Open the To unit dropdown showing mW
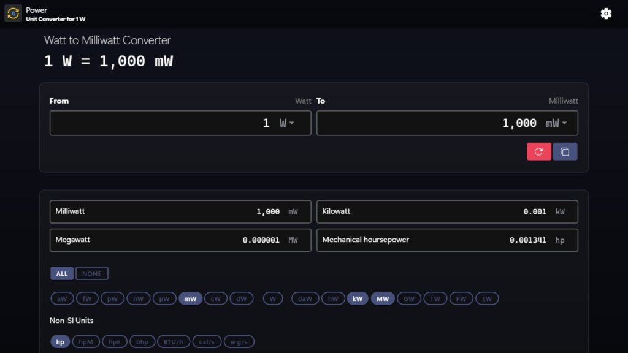This screenshot has height=353, width=628. (554, 123)
